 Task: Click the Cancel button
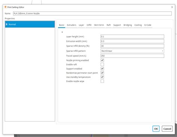tap(167, 129)
